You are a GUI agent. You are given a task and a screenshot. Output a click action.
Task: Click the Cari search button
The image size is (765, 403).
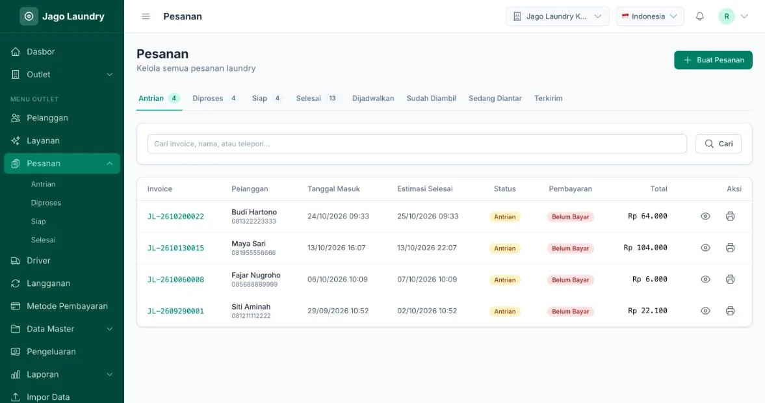[718, 144]
